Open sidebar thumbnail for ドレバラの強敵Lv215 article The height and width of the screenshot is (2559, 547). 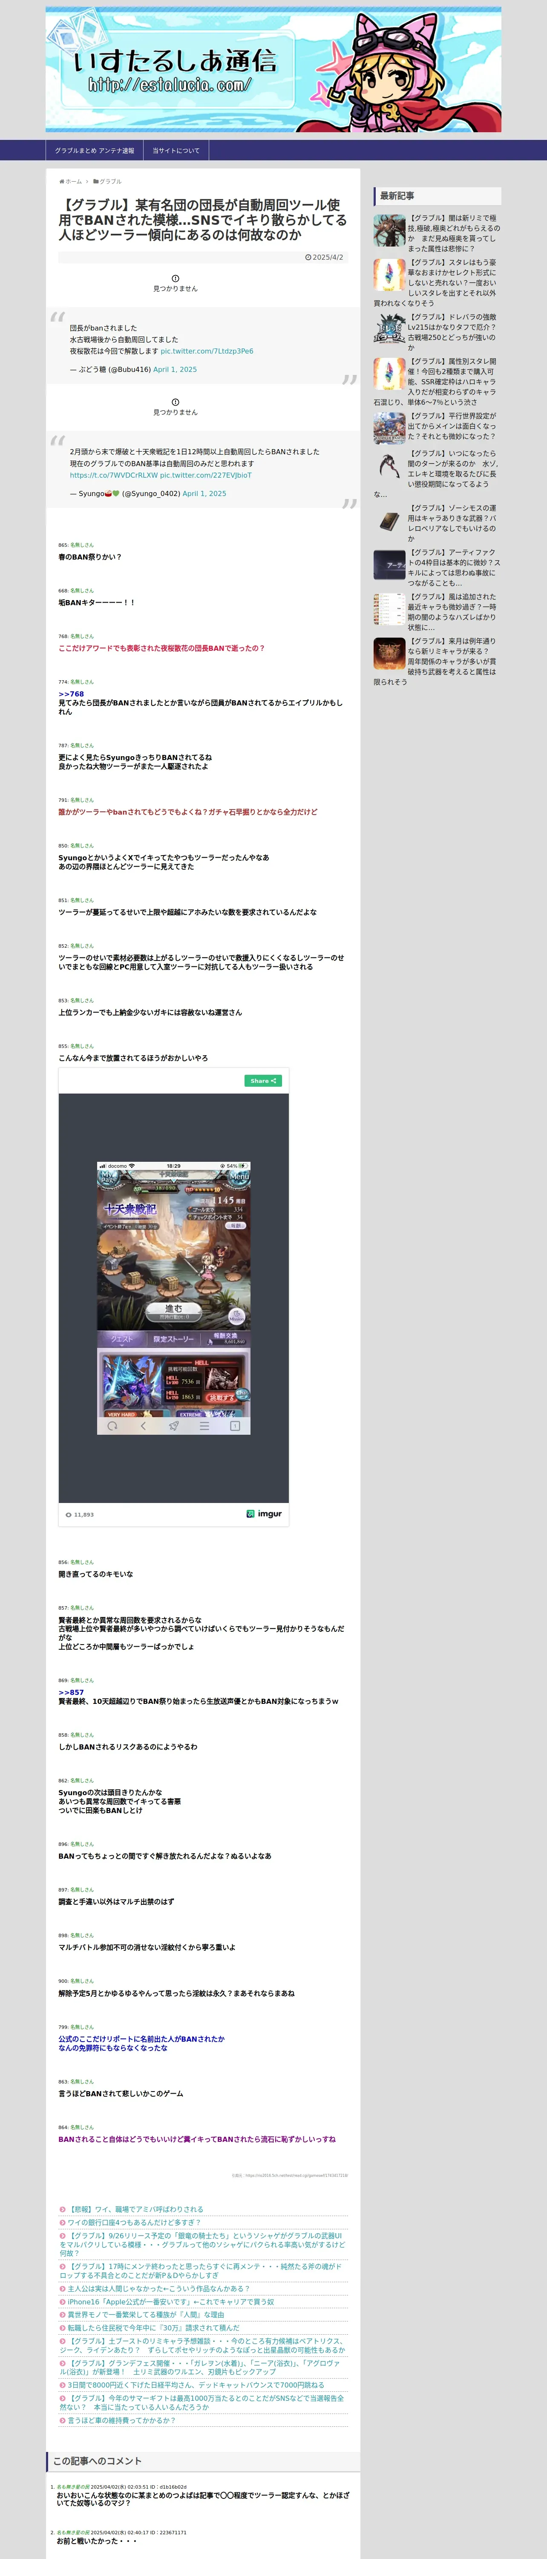[389, 329]
